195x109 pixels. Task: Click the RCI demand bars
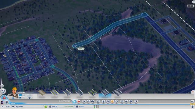(96, 107)
